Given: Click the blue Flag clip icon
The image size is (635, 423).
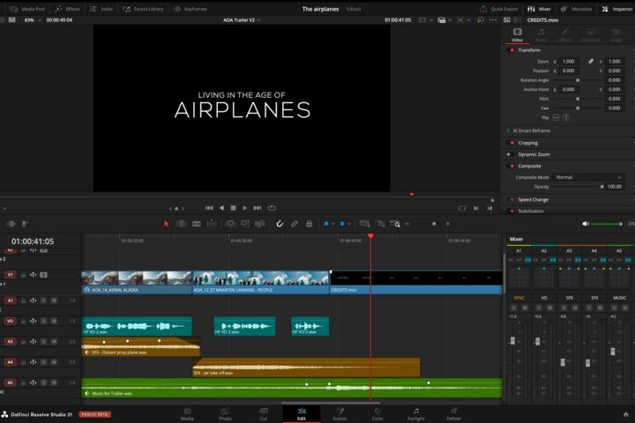Looking at the screenshot, I should pyautogui.click(x=326, y=224).
